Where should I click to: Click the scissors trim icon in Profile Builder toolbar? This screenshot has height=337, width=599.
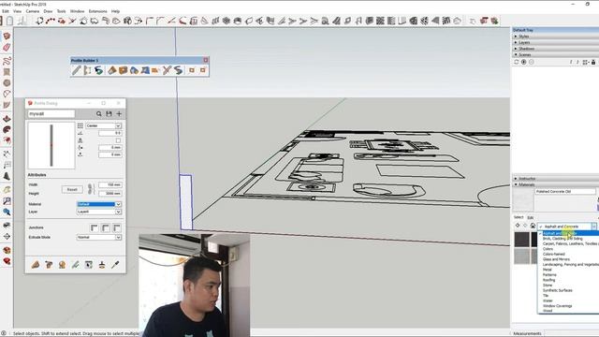click(167, 70)
